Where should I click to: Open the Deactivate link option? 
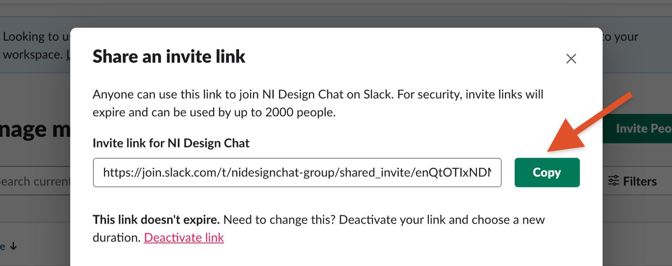184,238
